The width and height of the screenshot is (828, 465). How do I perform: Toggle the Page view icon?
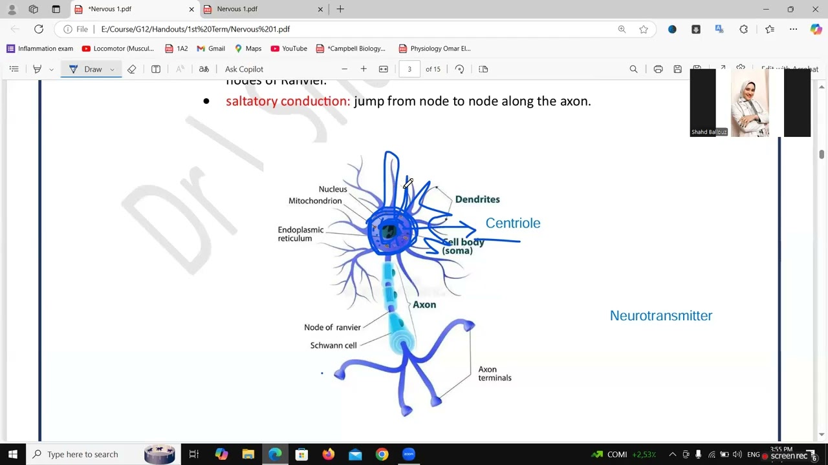pos(483,69)
